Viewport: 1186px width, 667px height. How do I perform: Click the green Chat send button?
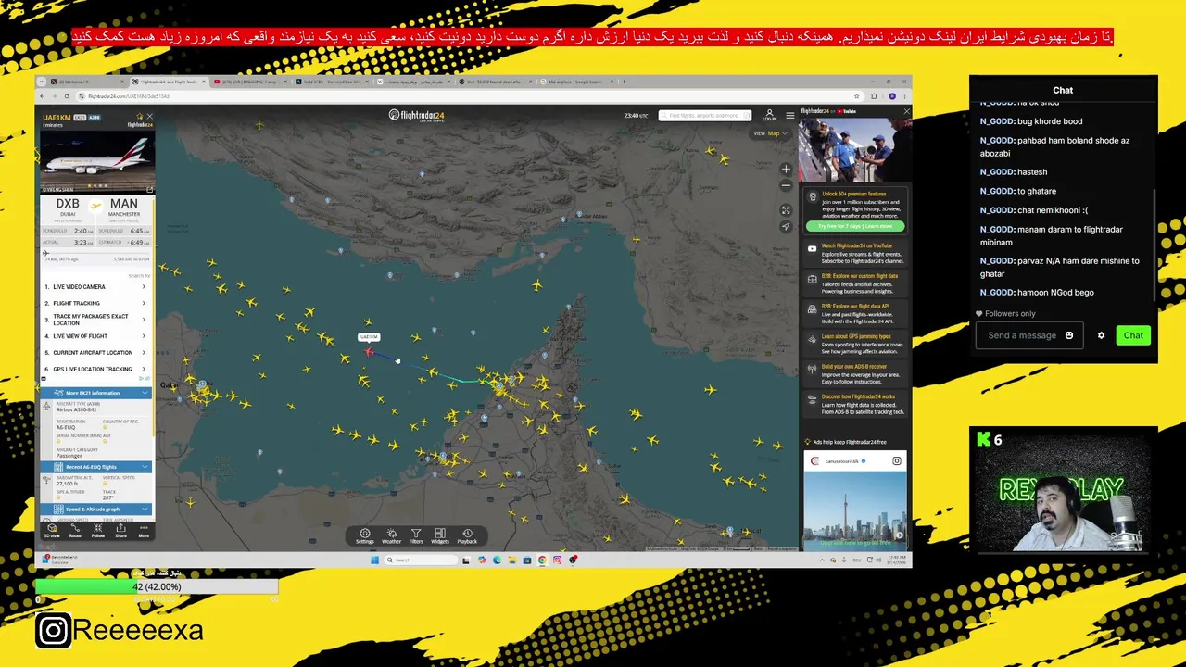[x=1133, y=335]
